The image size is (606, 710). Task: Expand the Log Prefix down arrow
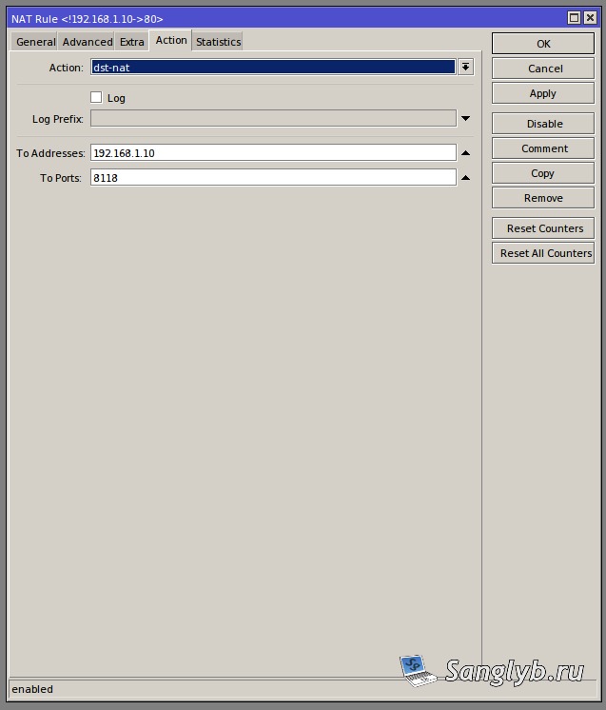pyautogui.click(x=466, y=119)
